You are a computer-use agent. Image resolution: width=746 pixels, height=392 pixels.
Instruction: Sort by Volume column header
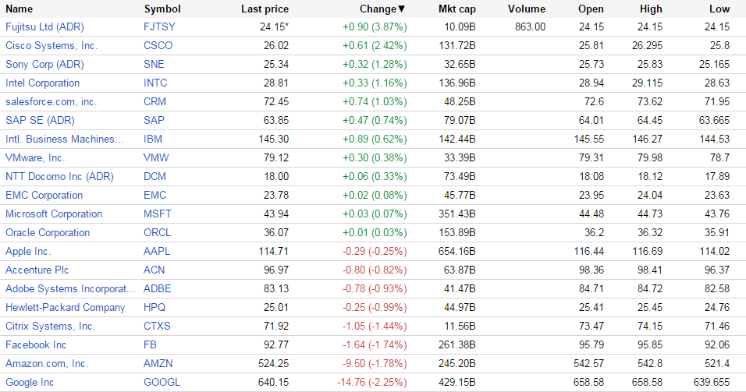[527, 9]
